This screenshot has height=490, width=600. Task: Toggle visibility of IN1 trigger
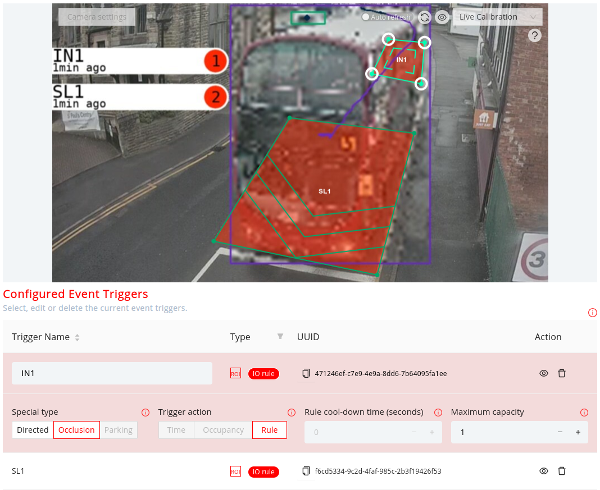click(543, 373)
